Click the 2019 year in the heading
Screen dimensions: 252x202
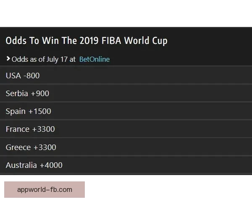87,41
